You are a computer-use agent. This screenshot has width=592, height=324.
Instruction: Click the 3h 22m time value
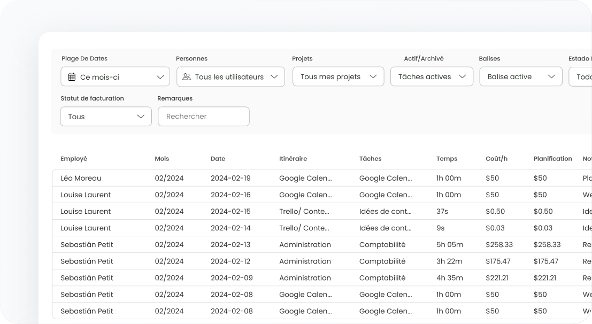(x=449, y=261)
